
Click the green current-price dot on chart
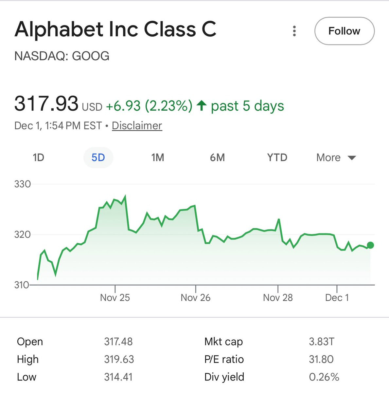(x=370, y=245)
